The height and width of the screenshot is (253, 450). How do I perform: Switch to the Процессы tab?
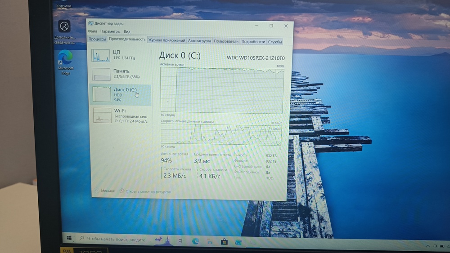(x=97, y=39)
